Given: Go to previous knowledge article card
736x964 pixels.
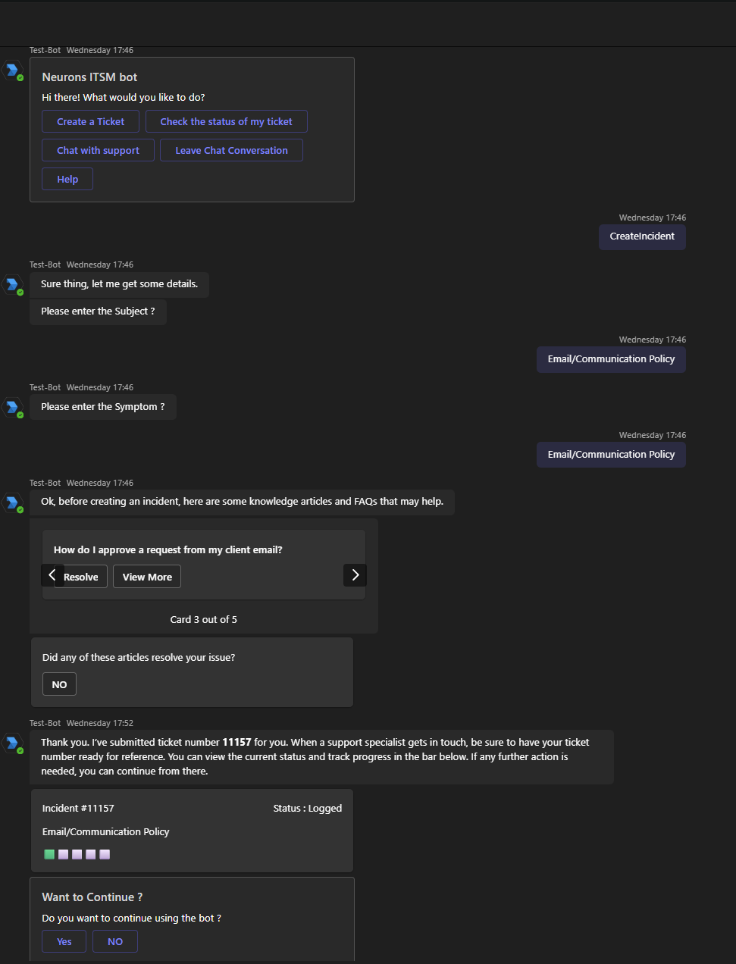Looking at the screenshot, I should tap(52, 575).
